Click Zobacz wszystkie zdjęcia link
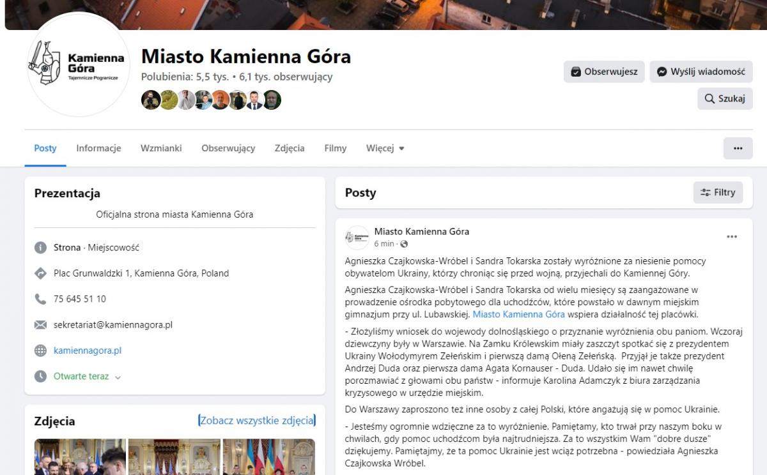 257,420
